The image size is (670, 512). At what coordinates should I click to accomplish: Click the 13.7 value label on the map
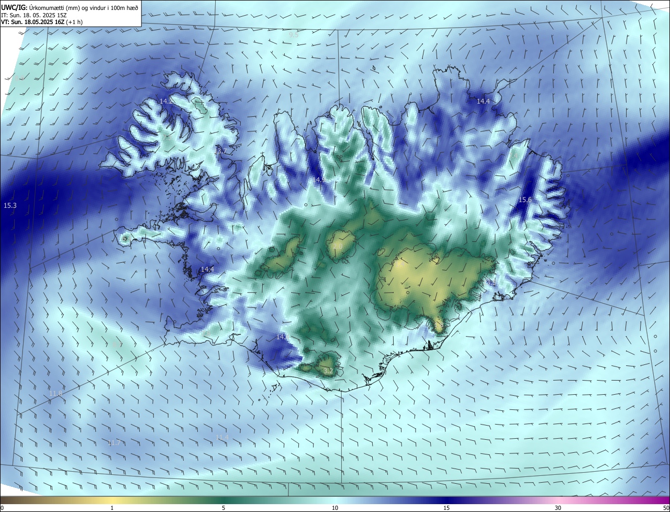220,151
